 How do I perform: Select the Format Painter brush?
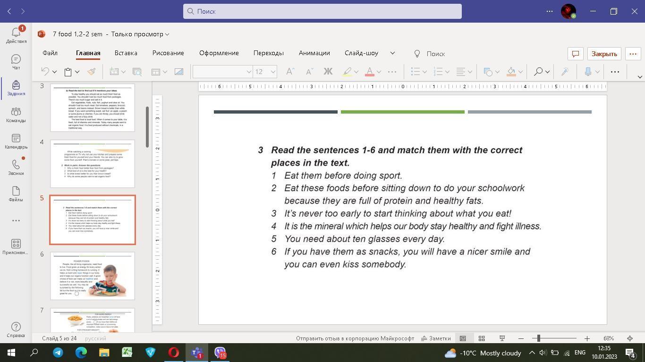[x=92, y=72]
